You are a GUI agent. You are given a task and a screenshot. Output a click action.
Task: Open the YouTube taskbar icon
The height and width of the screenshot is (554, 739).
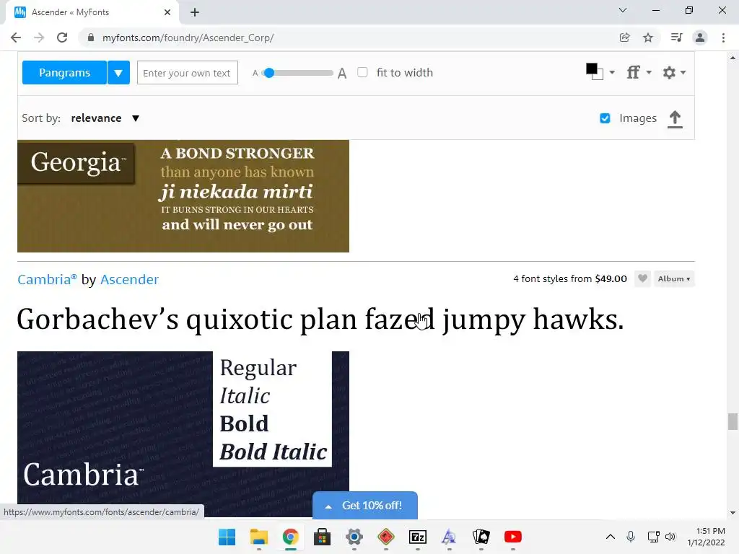click(x=513, y=537)
